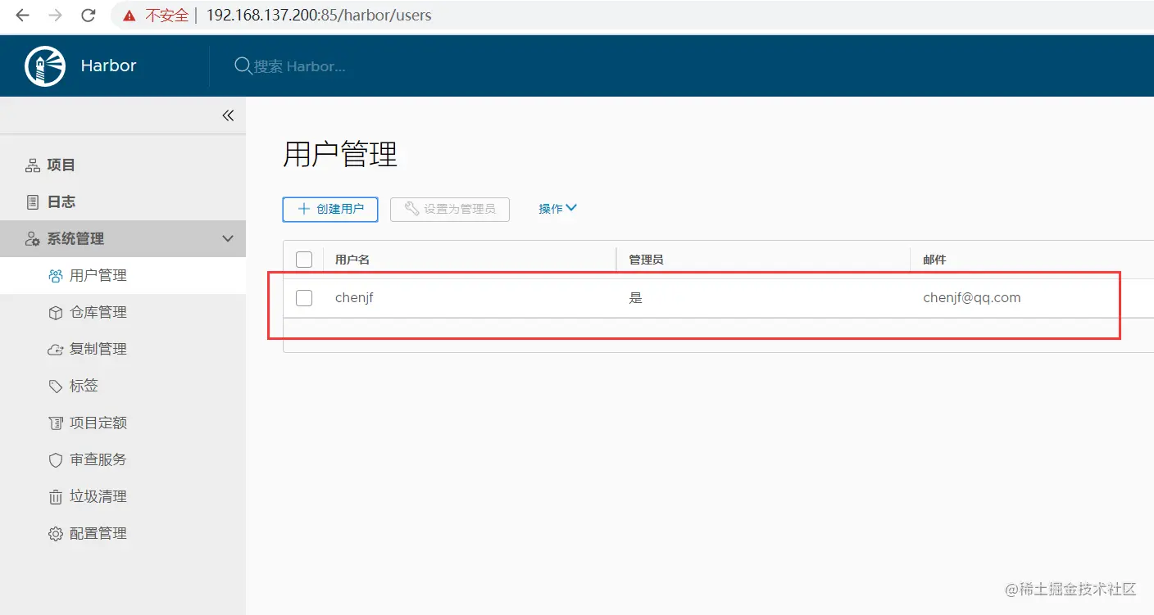Sort by the 用户名 column header

click(x=352, y=260)
